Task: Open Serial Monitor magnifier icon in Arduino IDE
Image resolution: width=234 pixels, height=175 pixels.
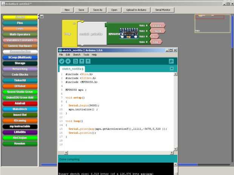Action: click(171, 61)
